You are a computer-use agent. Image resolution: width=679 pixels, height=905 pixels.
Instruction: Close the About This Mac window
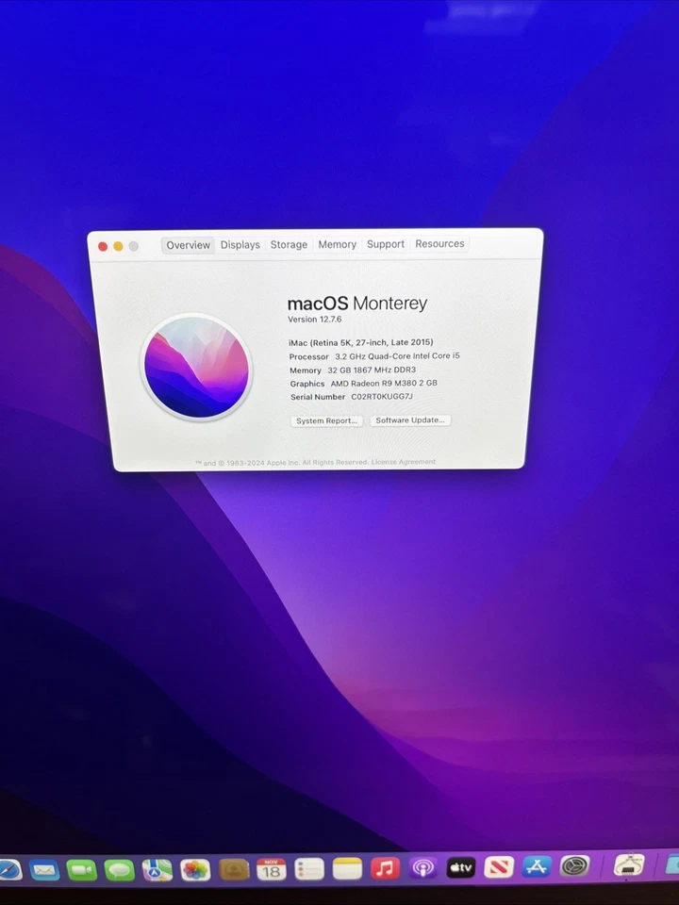point(103,246)
